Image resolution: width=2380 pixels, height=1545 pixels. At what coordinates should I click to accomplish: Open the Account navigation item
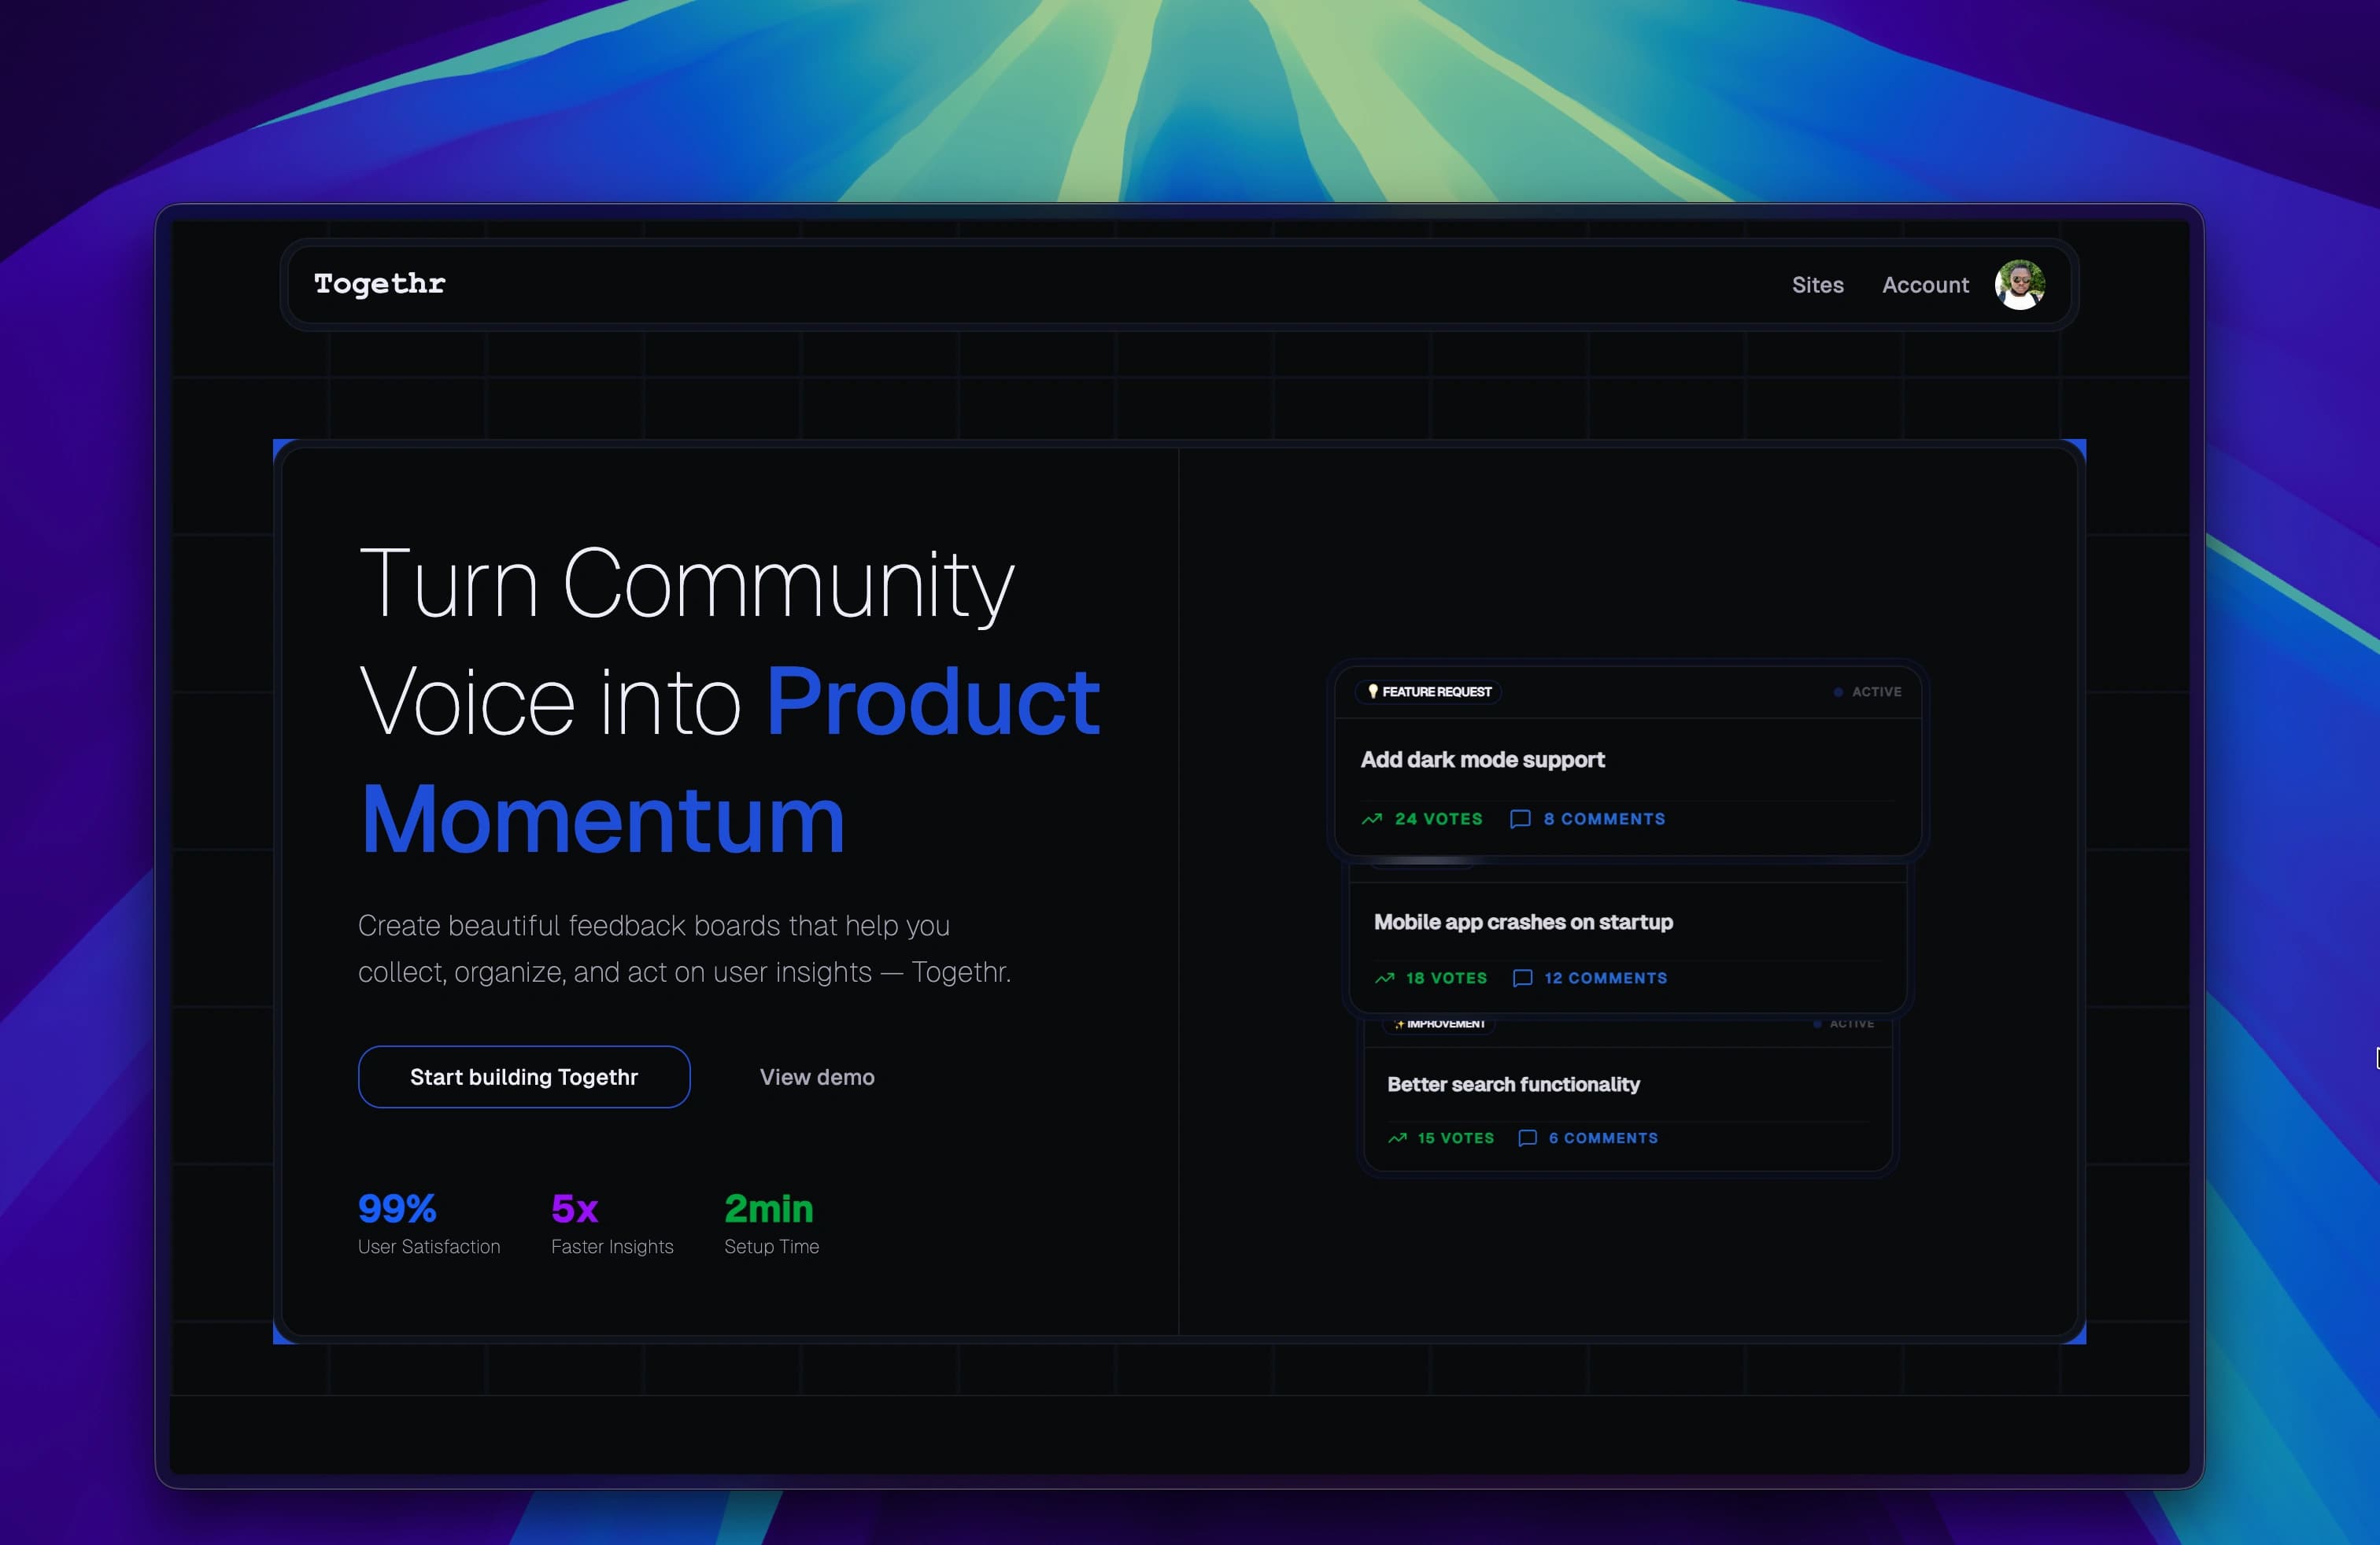[x=1925, y=285]
